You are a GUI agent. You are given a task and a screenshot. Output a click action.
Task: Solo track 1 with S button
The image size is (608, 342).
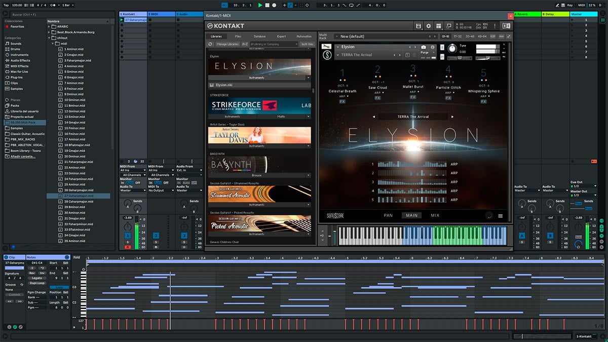(128, 242)
